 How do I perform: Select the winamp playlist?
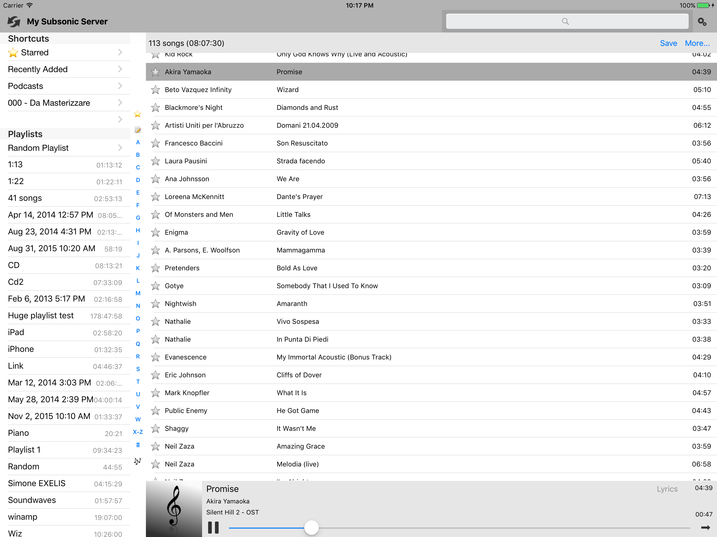pyautogui.click(x=65, y=517)
